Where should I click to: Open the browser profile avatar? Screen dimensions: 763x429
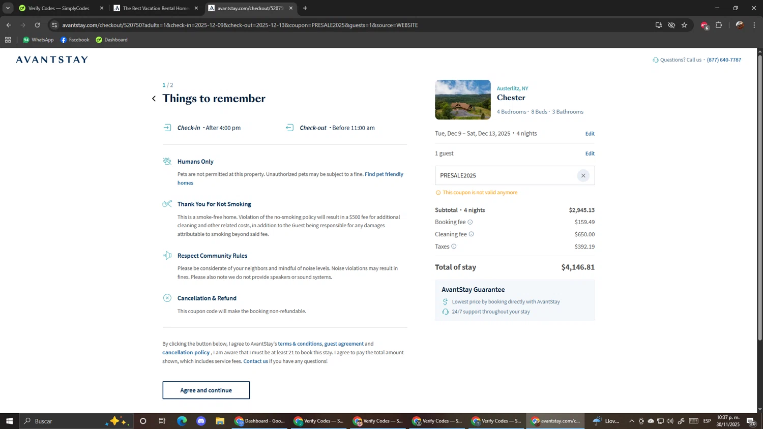click(x=740, y=25)
